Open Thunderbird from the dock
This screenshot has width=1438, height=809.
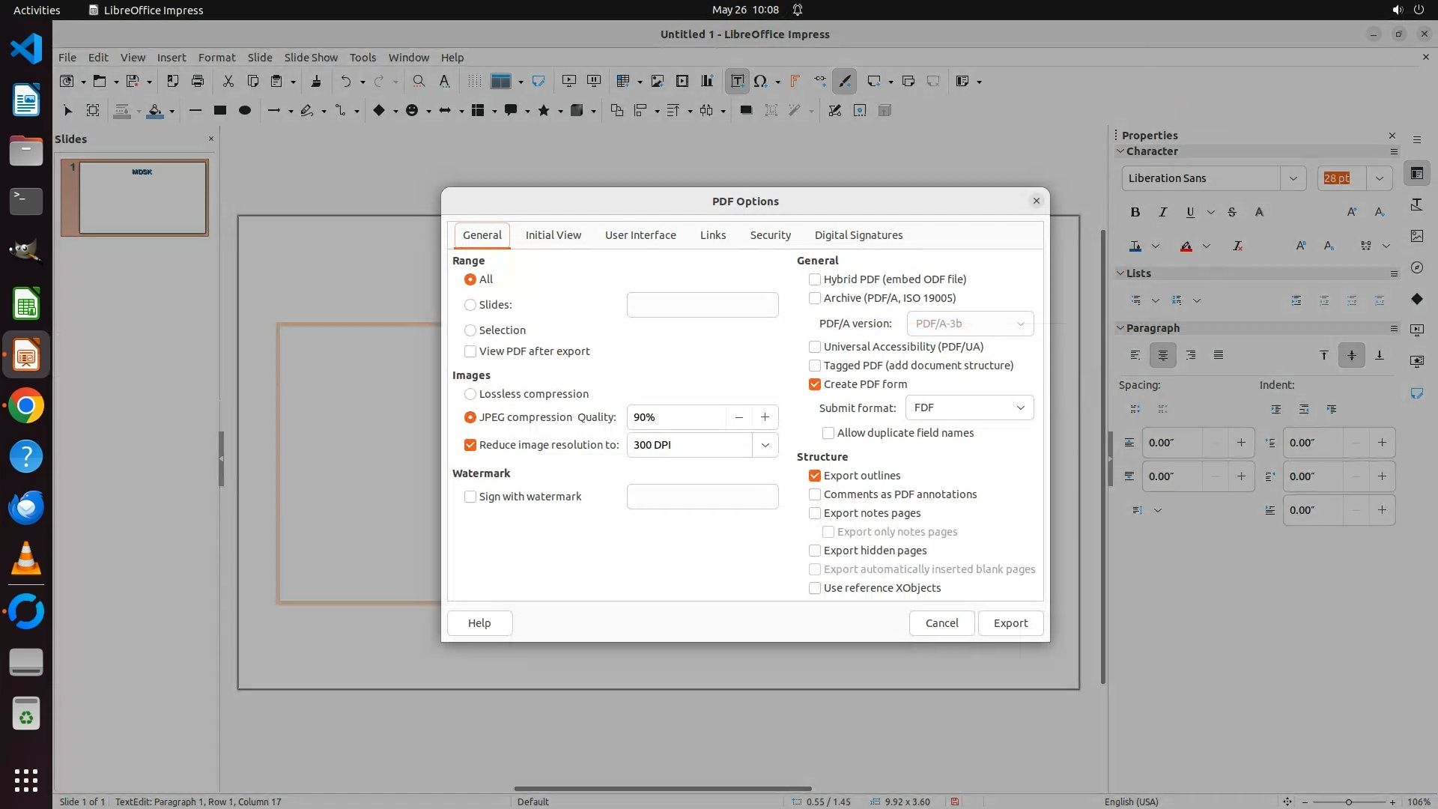(x=26, y=508)
